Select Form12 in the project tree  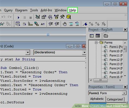coord(116,60)
